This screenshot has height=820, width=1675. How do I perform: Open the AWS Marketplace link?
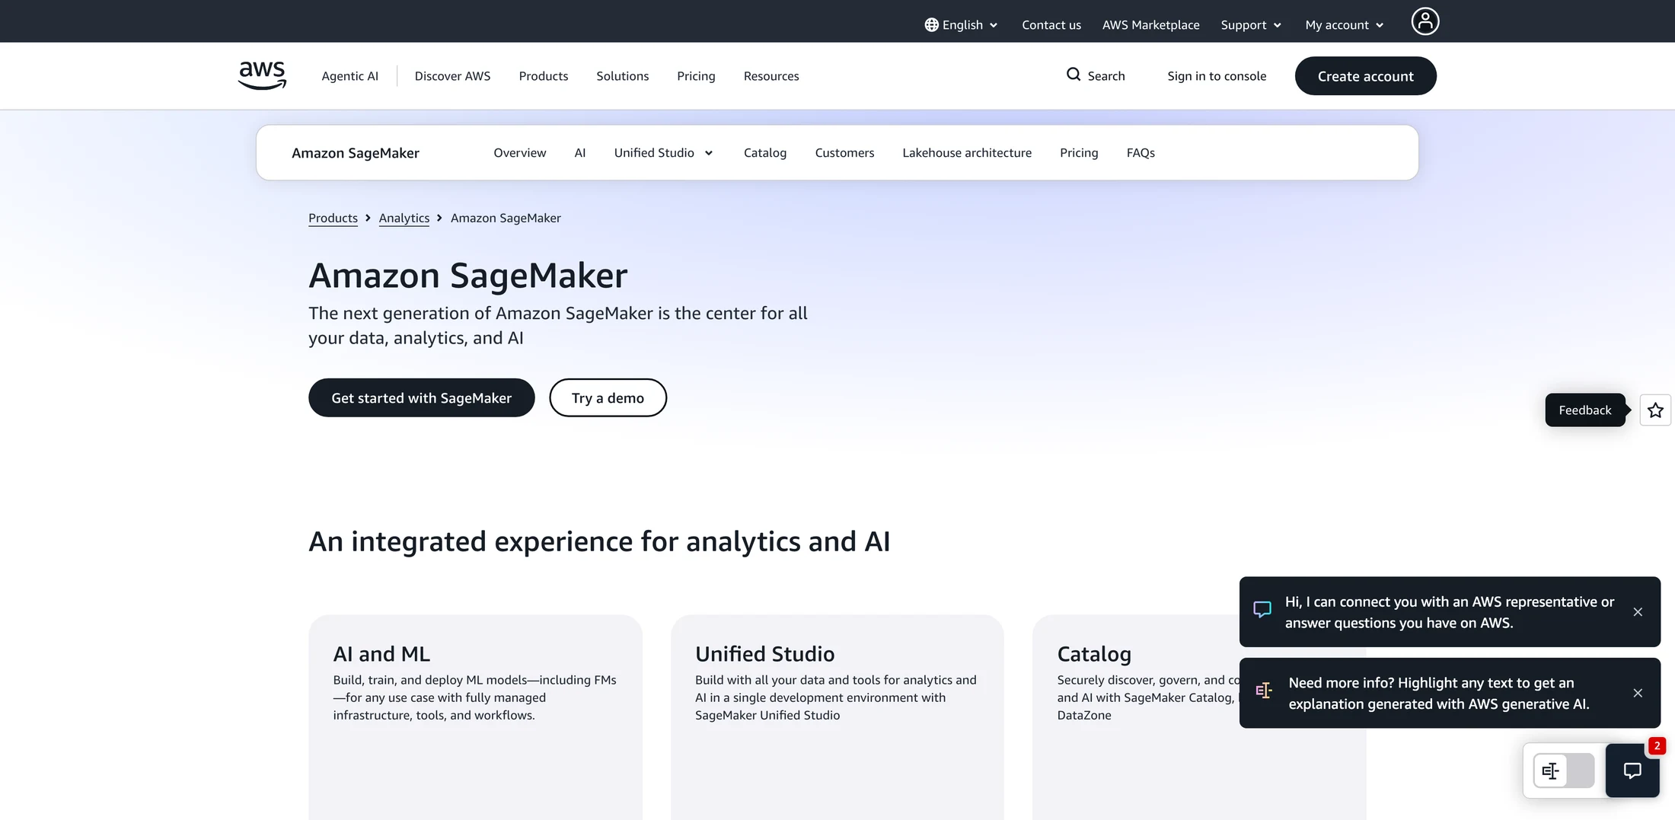[x=1150, y=25]
